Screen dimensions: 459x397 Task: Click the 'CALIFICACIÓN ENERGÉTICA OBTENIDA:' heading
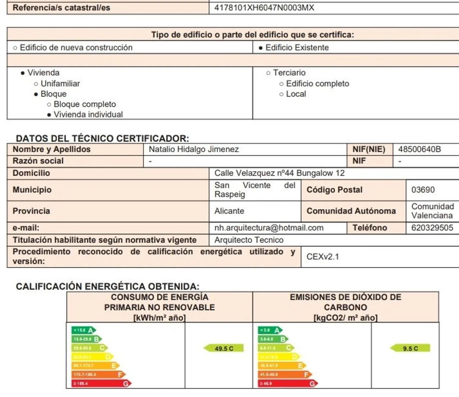(x=108, y=287)
